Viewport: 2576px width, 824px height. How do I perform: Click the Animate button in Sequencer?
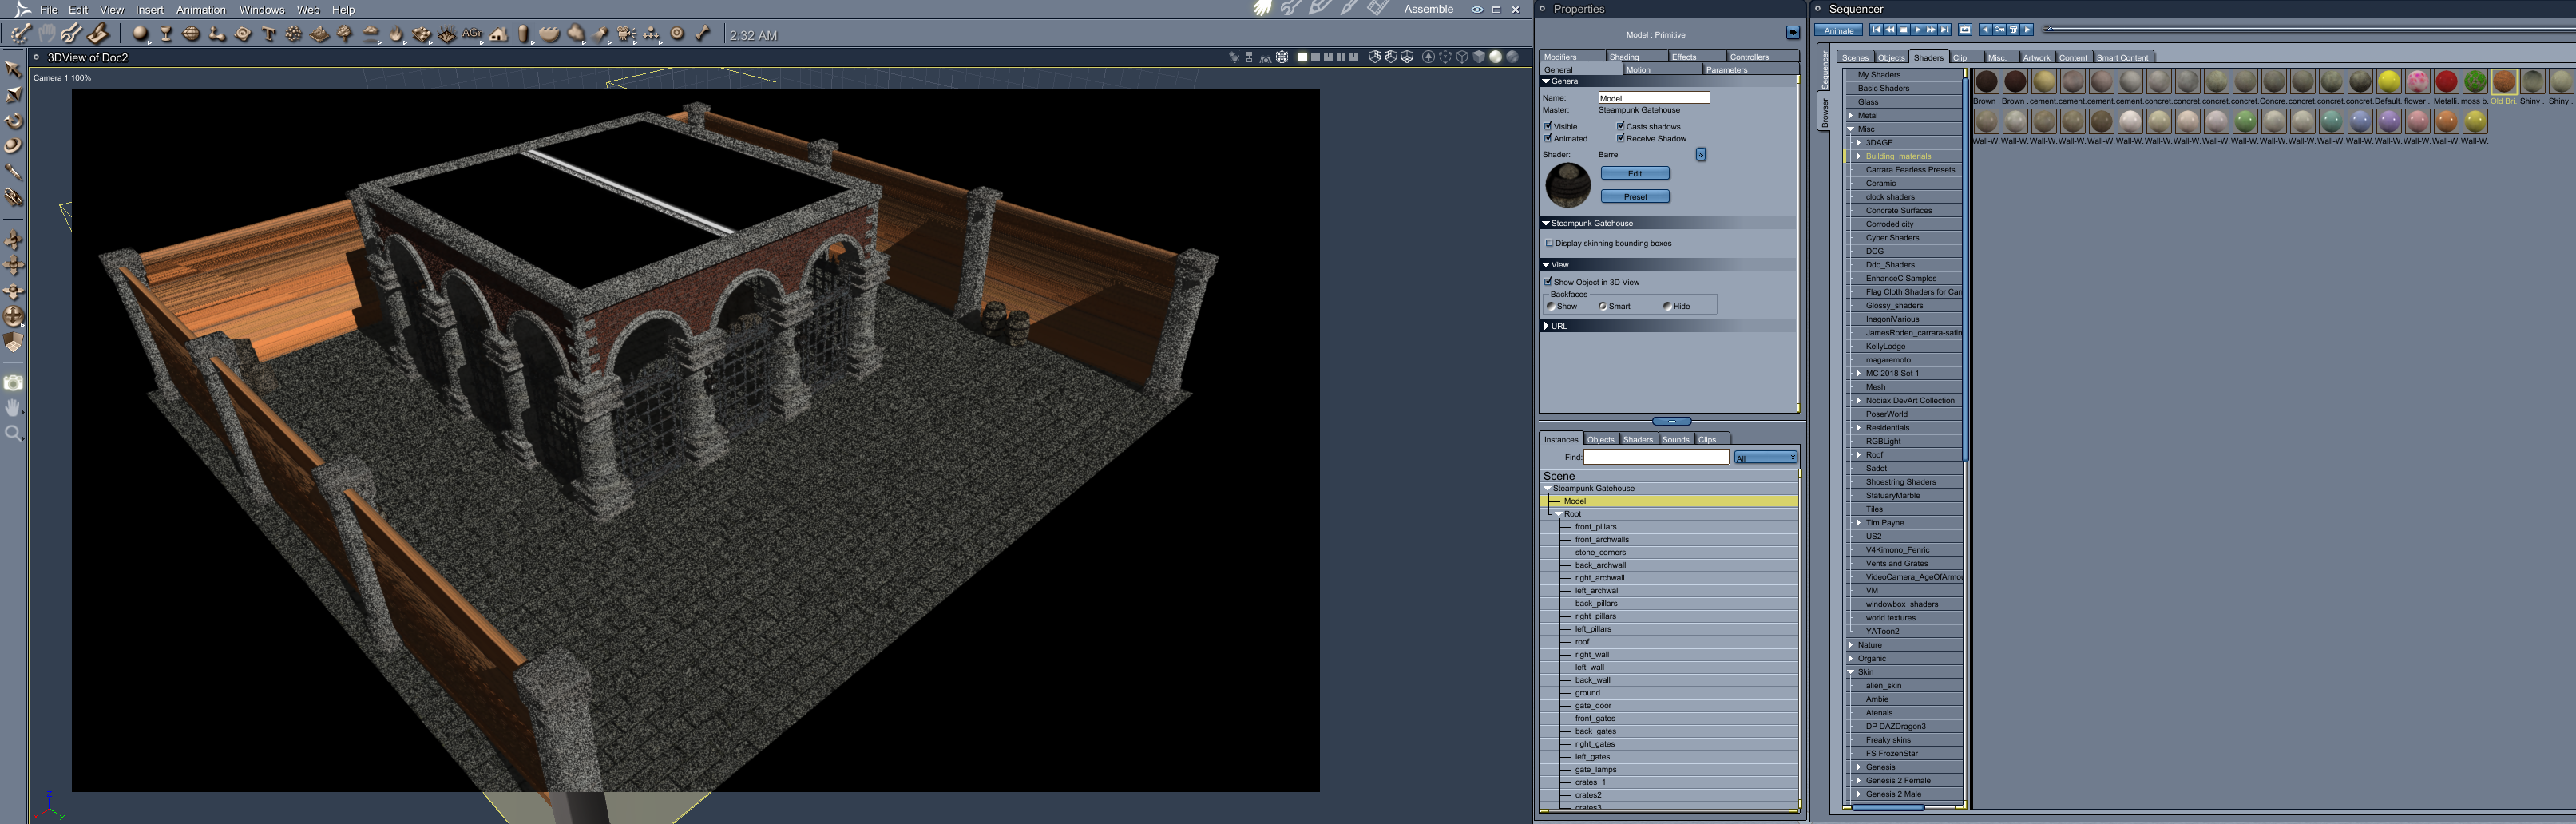1838,30
